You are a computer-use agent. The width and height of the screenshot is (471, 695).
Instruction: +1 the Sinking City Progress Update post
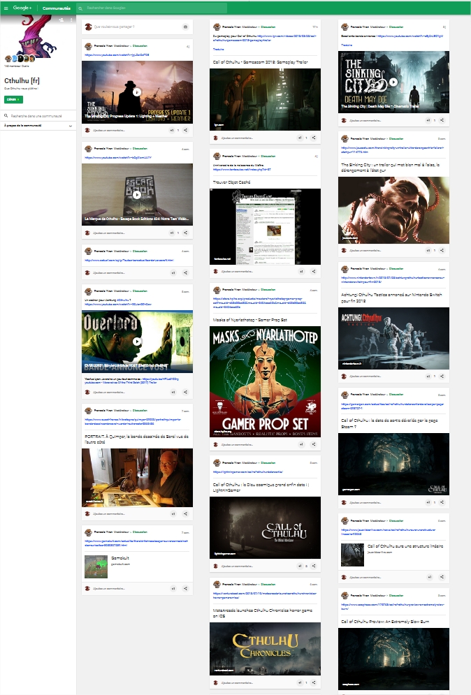(172, 131)
